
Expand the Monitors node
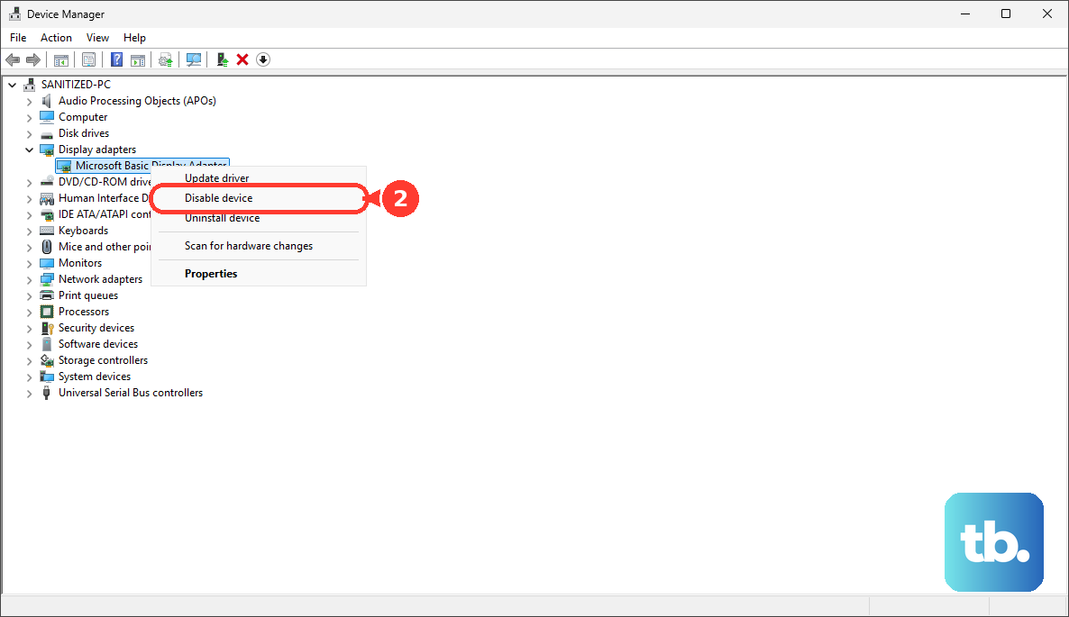pyautogui.click(x=29, y=263)
